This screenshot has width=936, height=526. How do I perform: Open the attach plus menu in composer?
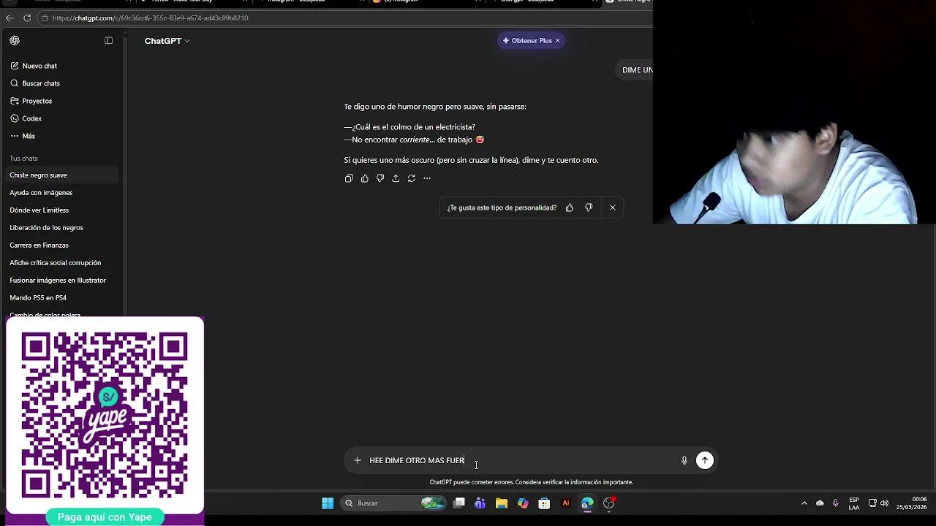pos(358,460)
